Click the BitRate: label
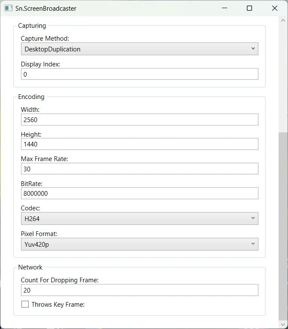The height and width of the screenshot is (329, 288). point(31,184)
